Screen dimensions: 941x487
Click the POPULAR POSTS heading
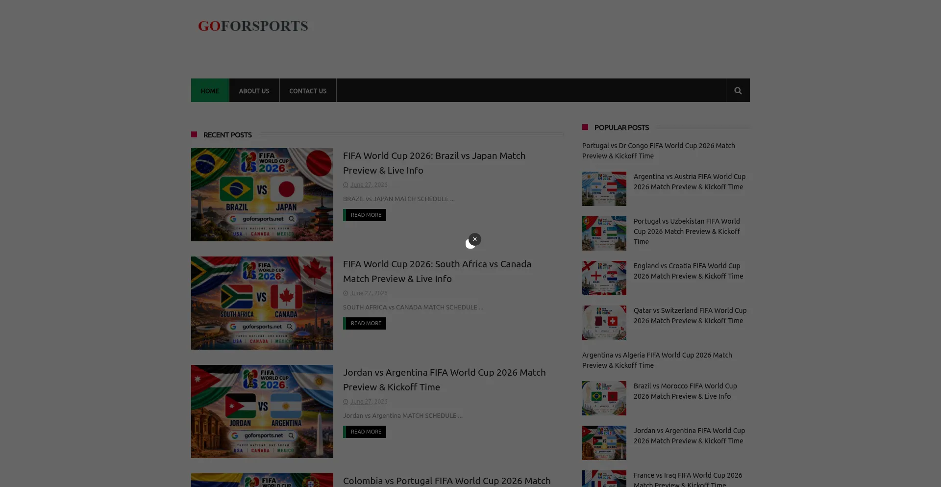pos(621,127)
